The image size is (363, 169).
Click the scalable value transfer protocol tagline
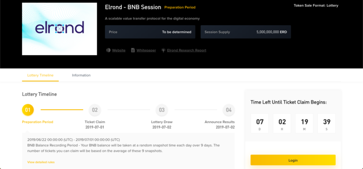[152, 19]
